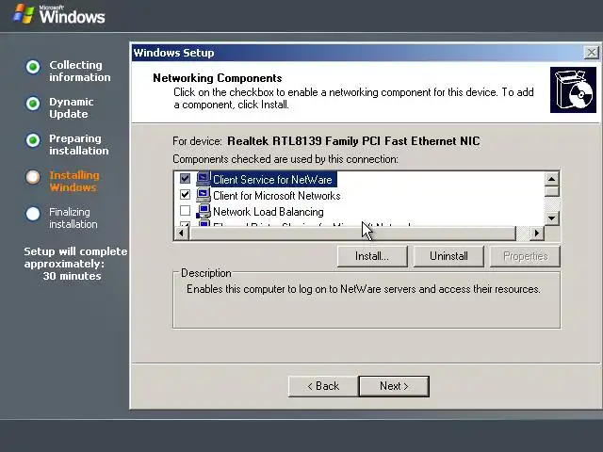The width and height of the screenshot is (603, 452).
Task: Uncheck Client Service for NetWare checkbox
Action: pos(185,179)
